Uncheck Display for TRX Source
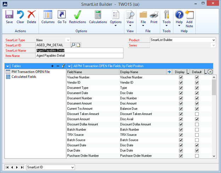The width and height of the screenshot is (221, 173). click(181, 135)
